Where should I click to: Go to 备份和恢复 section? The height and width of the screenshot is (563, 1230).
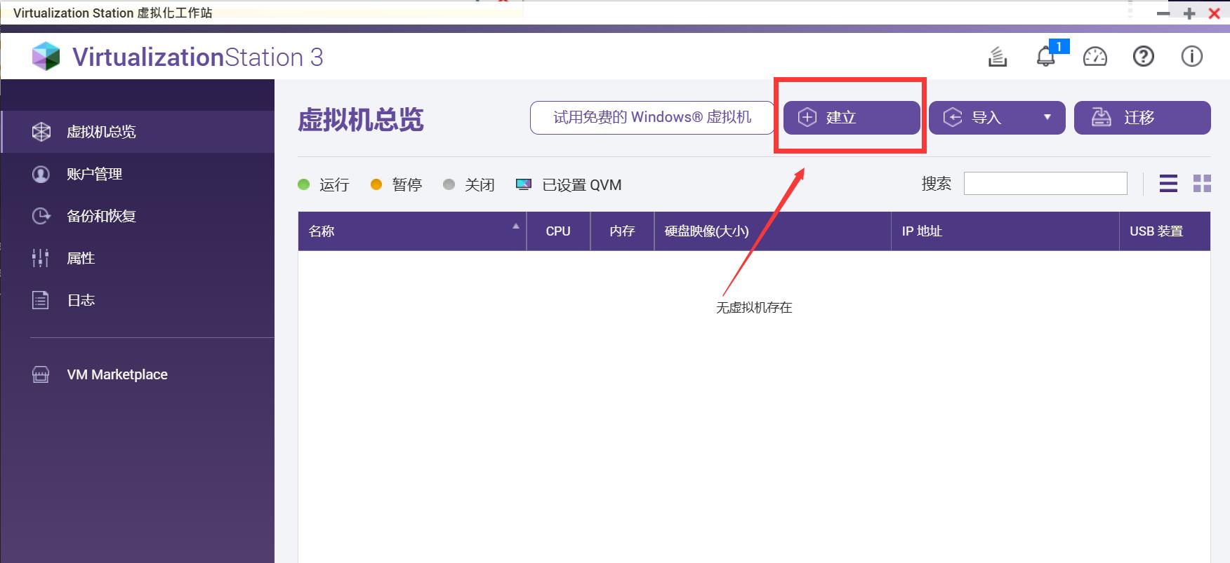(101, 216)
